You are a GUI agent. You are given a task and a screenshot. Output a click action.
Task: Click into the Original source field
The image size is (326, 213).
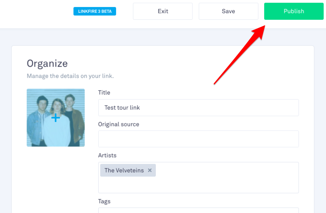[x=198, y=139]
